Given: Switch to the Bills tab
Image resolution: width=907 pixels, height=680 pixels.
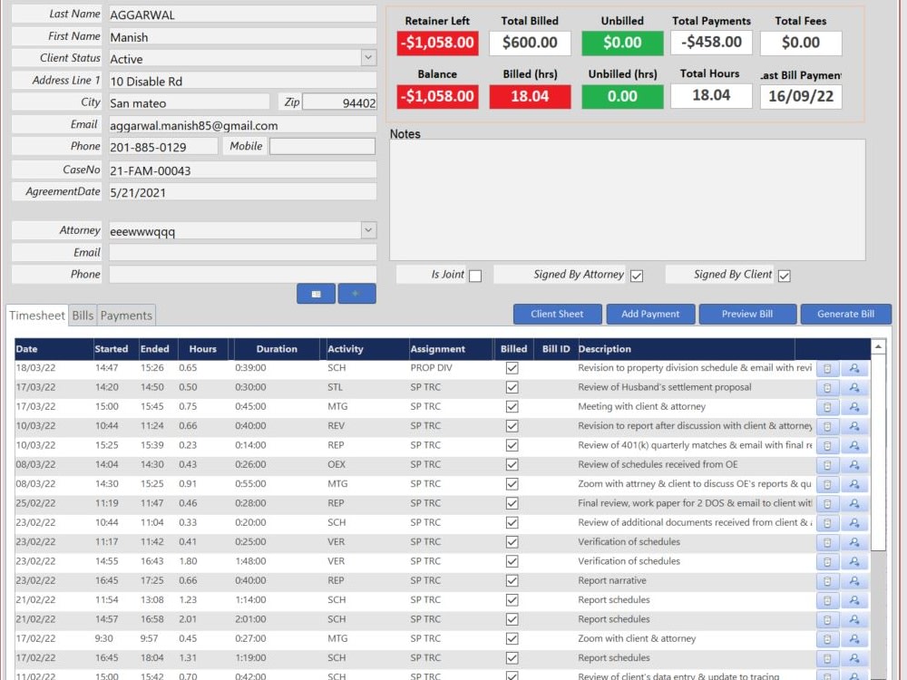Looking at the screenshot, I should click(x=82, y=316).
